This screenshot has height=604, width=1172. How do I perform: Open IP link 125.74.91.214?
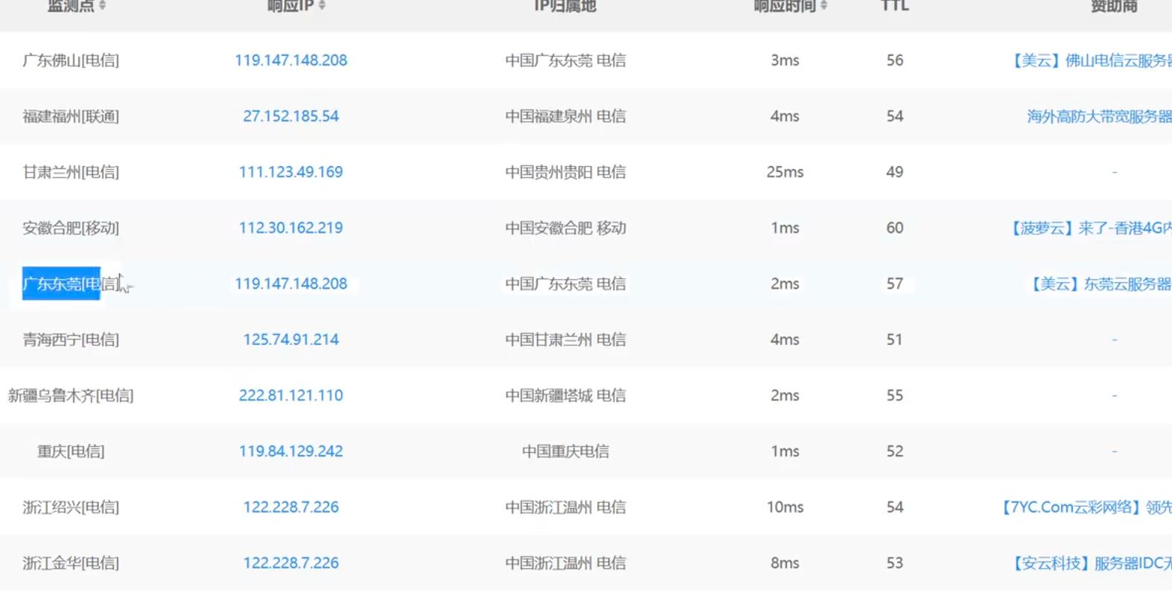(x=290, y=340)
